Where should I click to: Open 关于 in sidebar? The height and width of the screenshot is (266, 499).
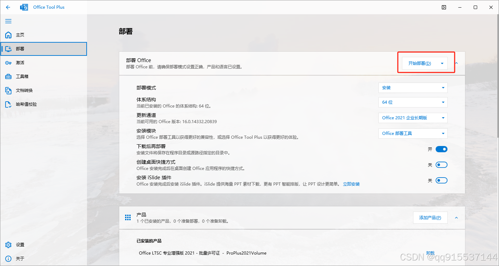click(x=44, y=259)
